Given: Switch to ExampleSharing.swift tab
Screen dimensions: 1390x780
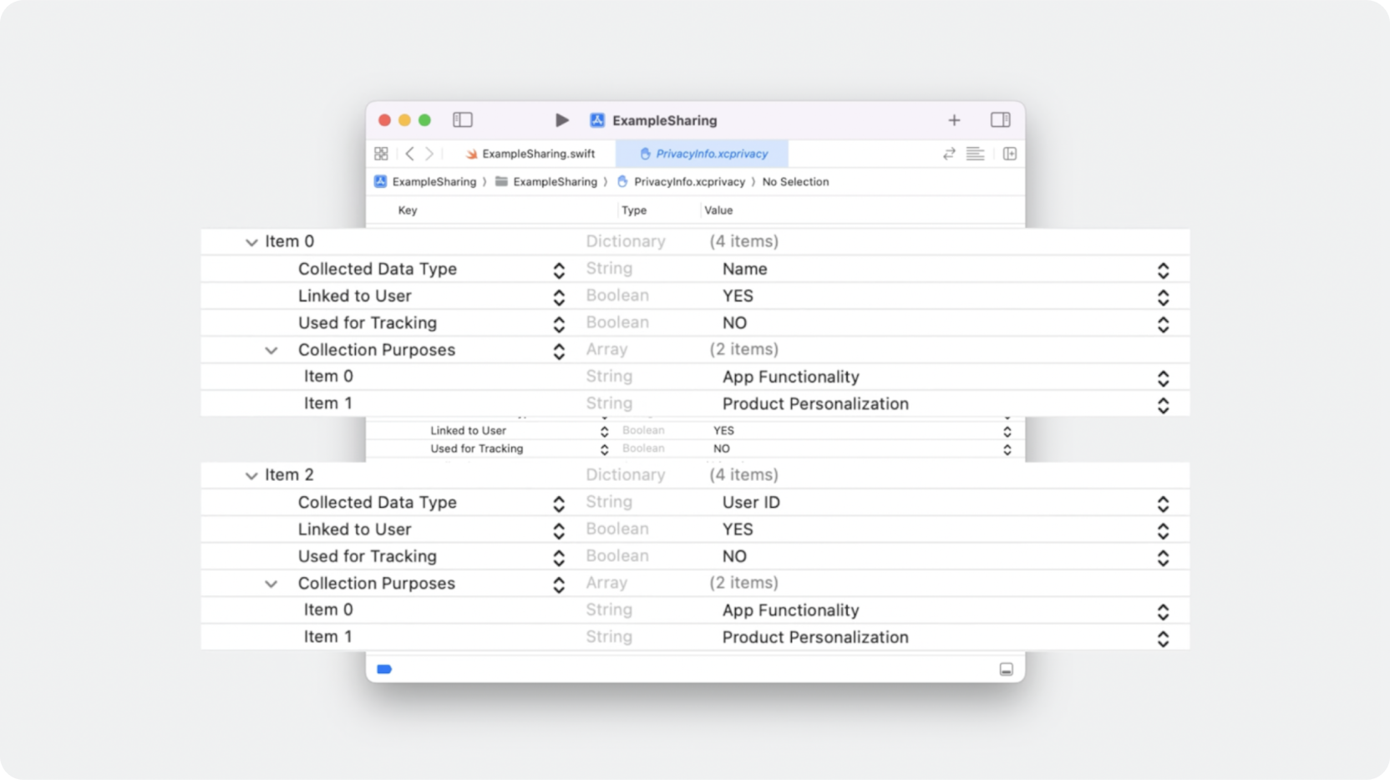Looking at the screenshot, I should click(530, 154).
